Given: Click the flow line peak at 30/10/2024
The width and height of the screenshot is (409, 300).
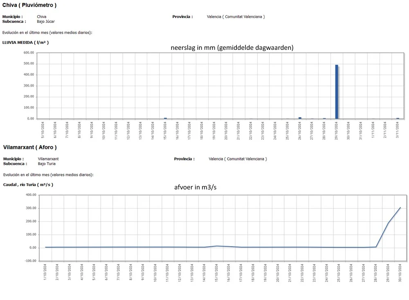Looking at the screenshot, I should [400, 208].
